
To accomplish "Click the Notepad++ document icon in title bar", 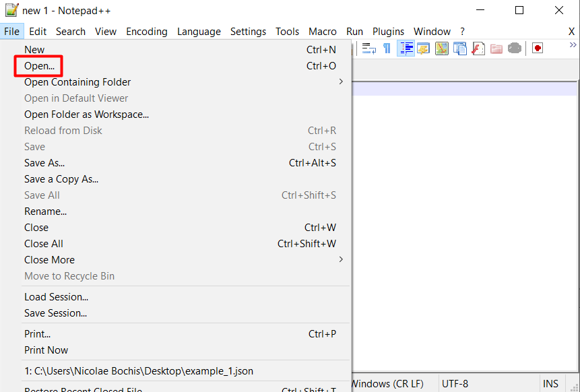I will (x=12, y=10).
